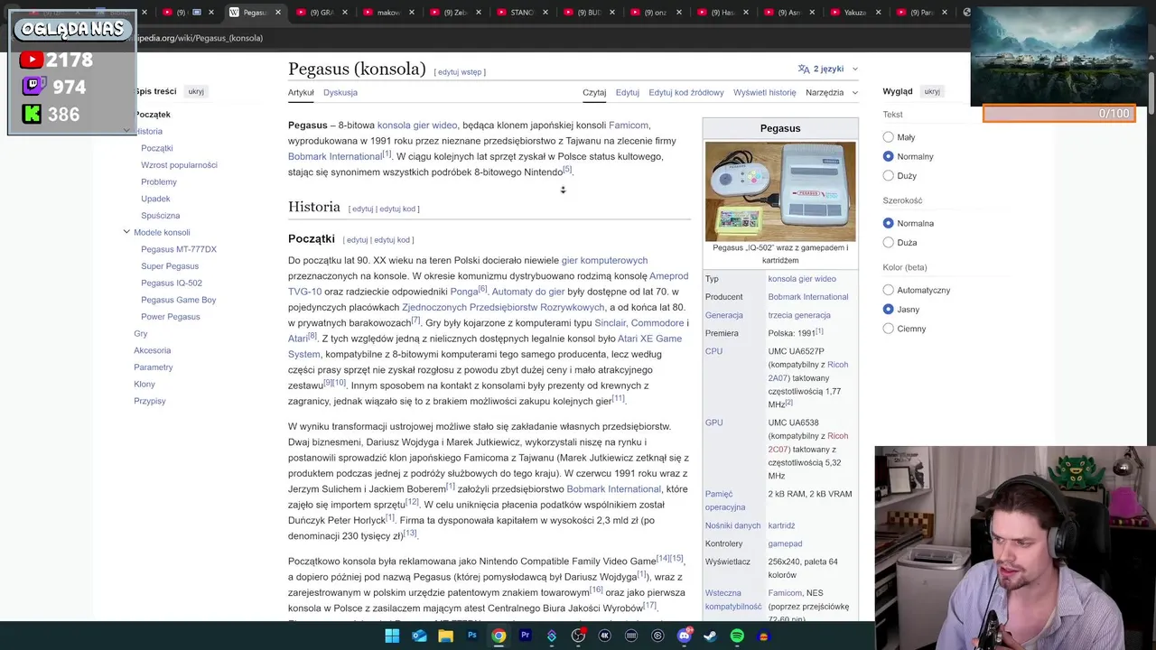The height and width of the screenshot is (650, 1156).
Task: Click the orange 0/100 progress bar
Action: coord(1058,114)
